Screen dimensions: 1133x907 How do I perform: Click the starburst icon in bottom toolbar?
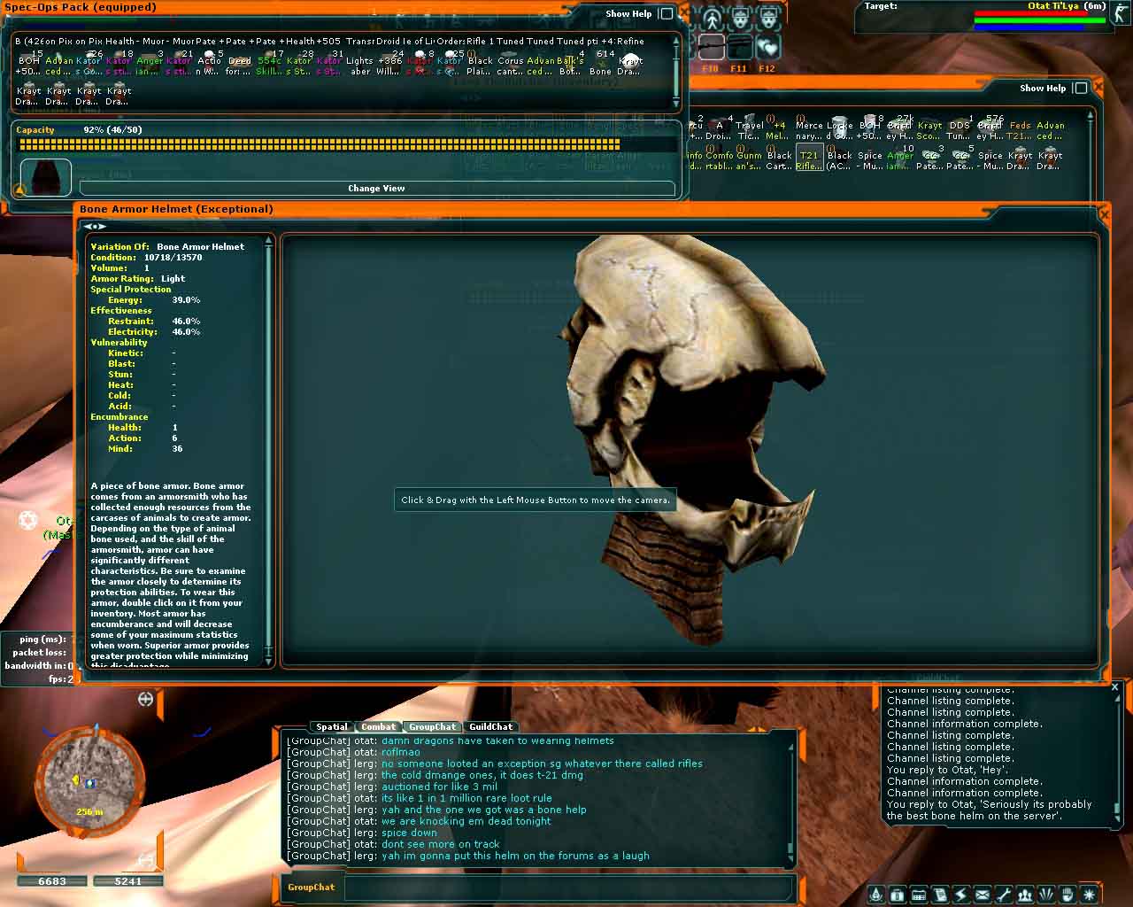point(1089,895)
